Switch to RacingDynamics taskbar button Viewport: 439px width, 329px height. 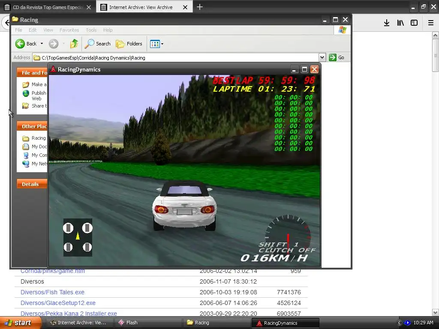click(285, 323)
